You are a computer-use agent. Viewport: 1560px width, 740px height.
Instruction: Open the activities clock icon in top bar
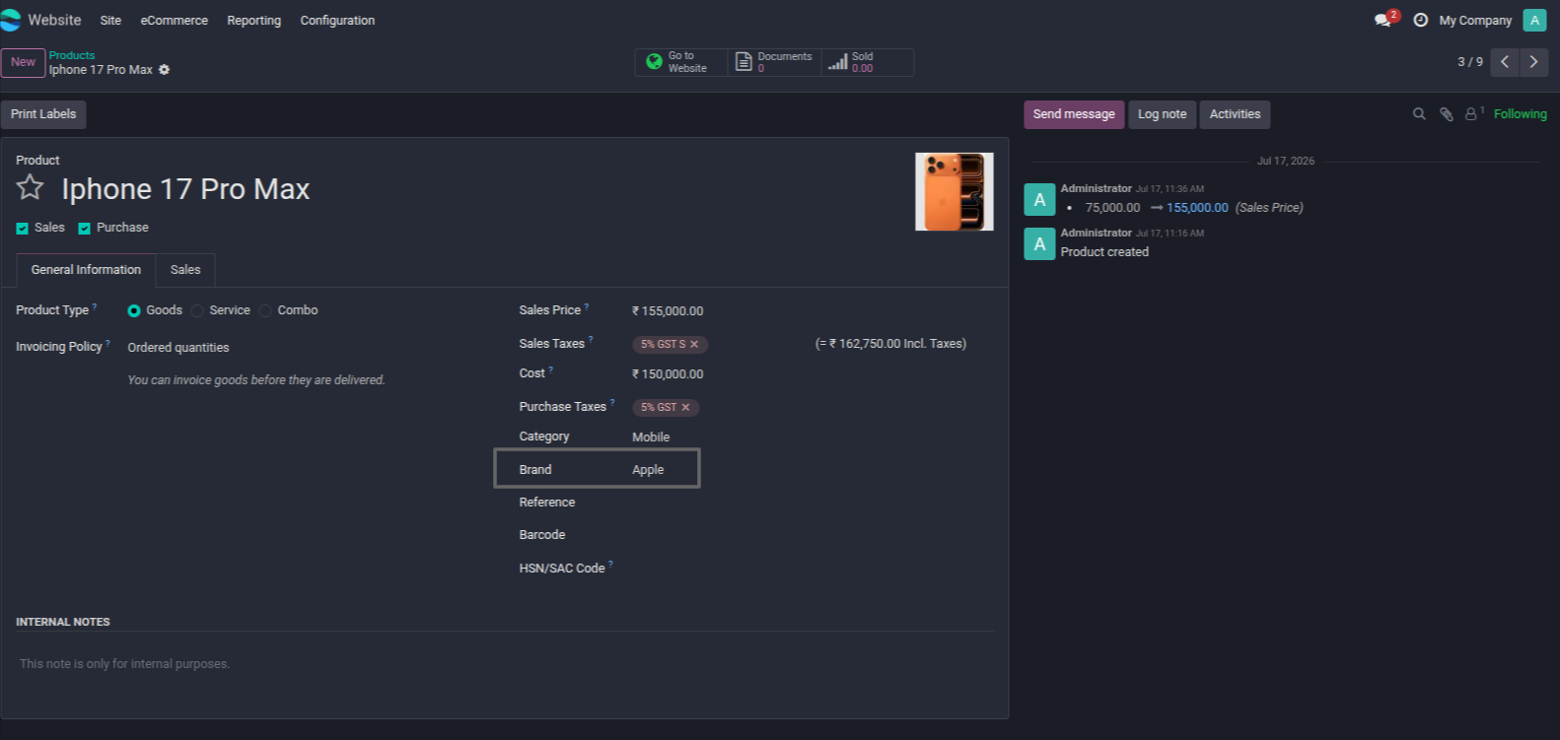click(1420, 20)
